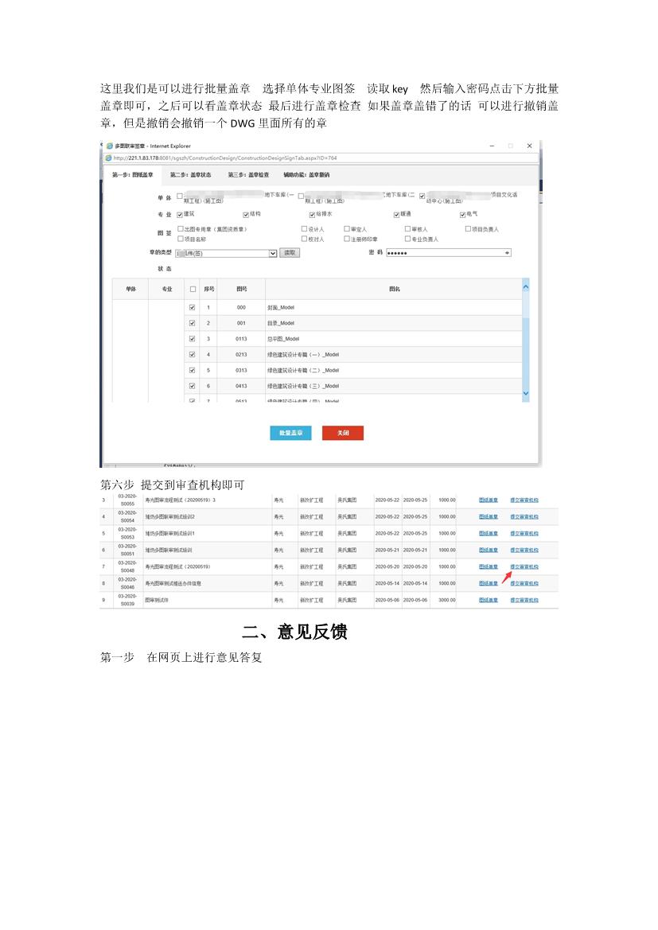Uncheck the row for 绿色建筑设计专篇(二)_Model
Screen dimensions: 658x930
click(193, 370)
